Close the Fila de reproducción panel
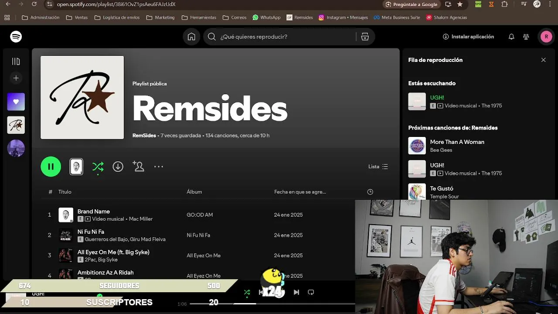This screenshot has width=558, height=314. (543, 60)
